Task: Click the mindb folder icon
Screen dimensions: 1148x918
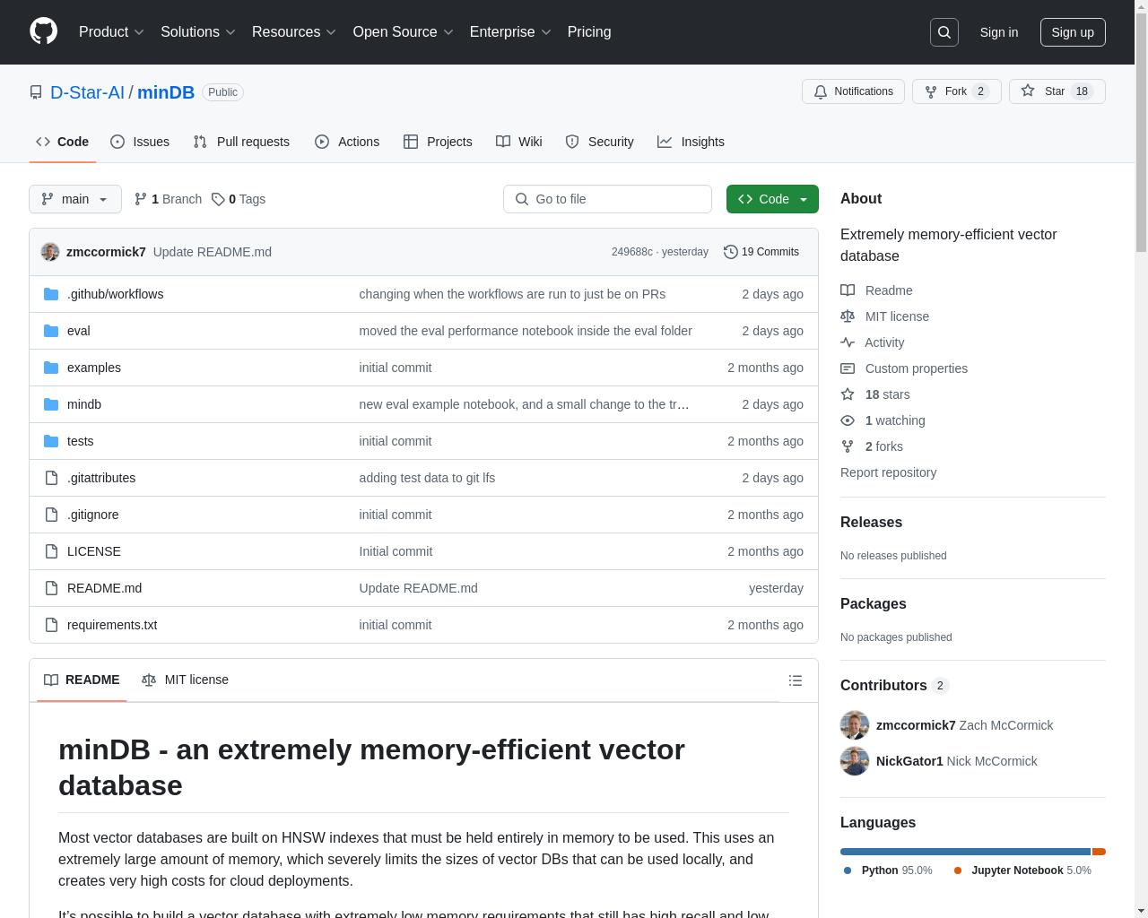Action: [51, 404]
